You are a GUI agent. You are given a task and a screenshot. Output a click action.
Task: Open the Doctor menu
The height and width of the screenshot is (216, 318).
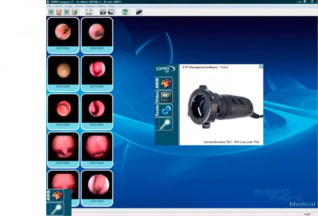[x=79, y=6]
